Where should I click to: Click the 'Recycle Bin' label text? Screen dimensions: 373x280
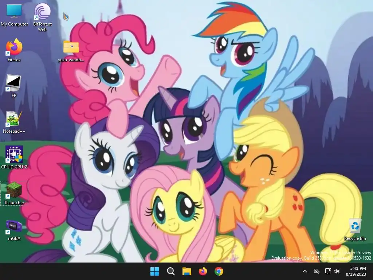355,238
